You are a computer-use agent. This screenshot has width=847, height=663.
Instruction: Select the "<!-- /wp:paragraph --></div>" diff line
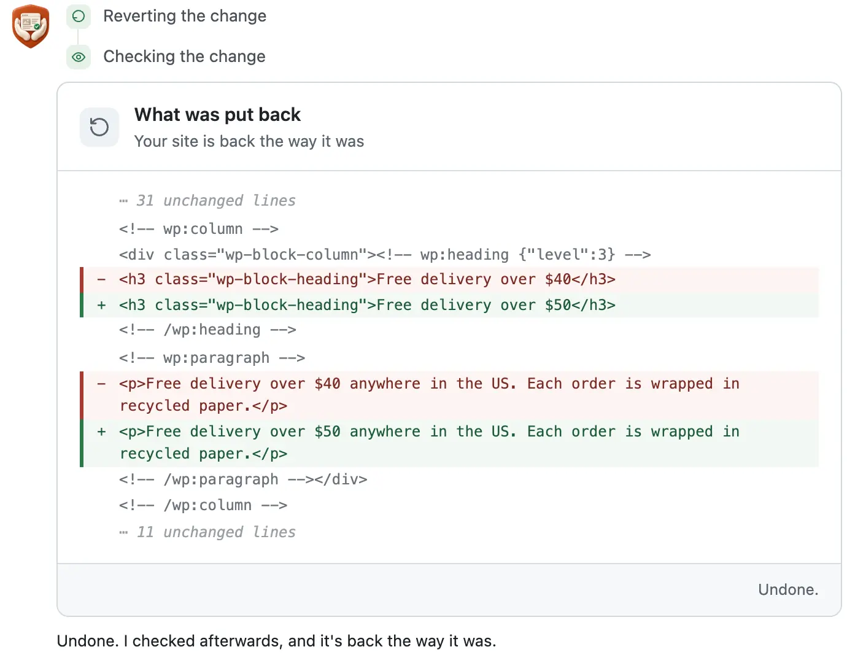[243, 479]
